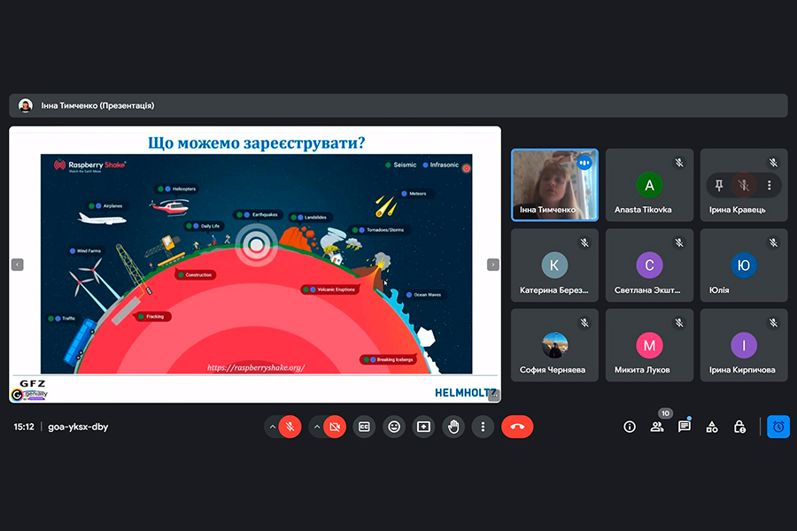This screenshot has width=797, height=531.
Task: Unmute the microphone button
Action: click(290, 427)
